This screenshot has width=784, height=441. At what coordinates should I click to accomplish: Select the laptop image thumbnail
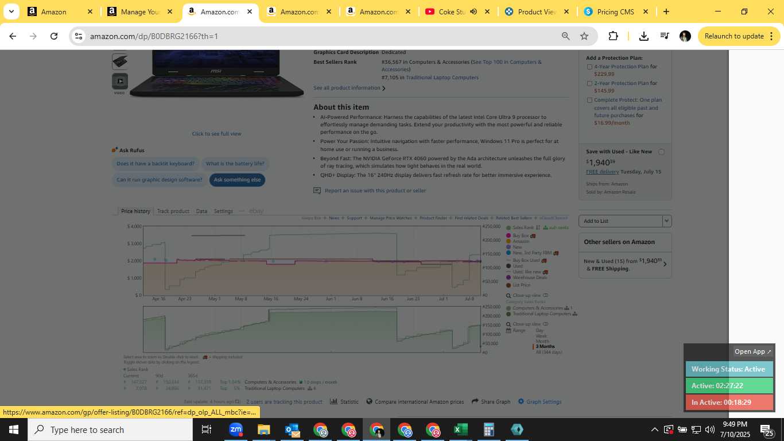tap(119, 61)
